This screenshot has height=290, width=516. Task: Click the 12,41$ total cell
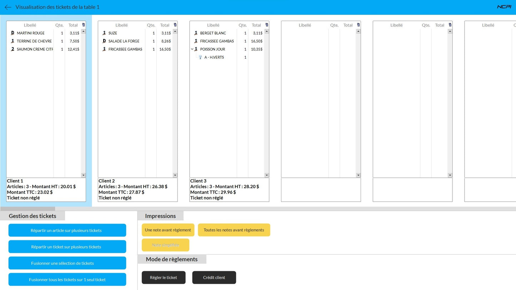click(x=74, y=49)
